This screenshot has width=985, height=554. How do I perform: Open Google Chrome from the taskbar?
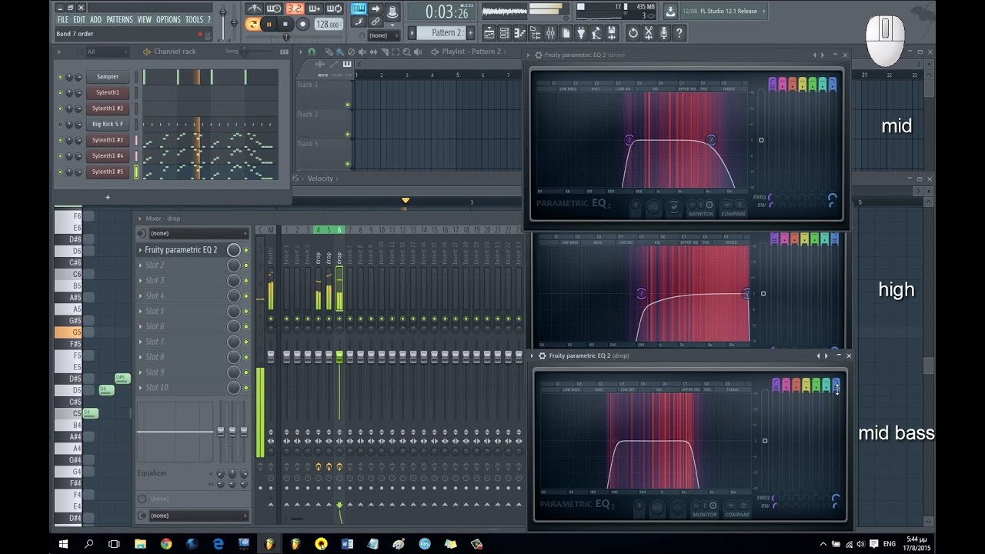coord(166,544)
